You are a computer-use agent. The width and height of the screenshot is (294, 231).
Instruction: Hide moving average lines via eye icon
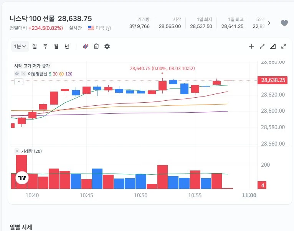[17, 74]
